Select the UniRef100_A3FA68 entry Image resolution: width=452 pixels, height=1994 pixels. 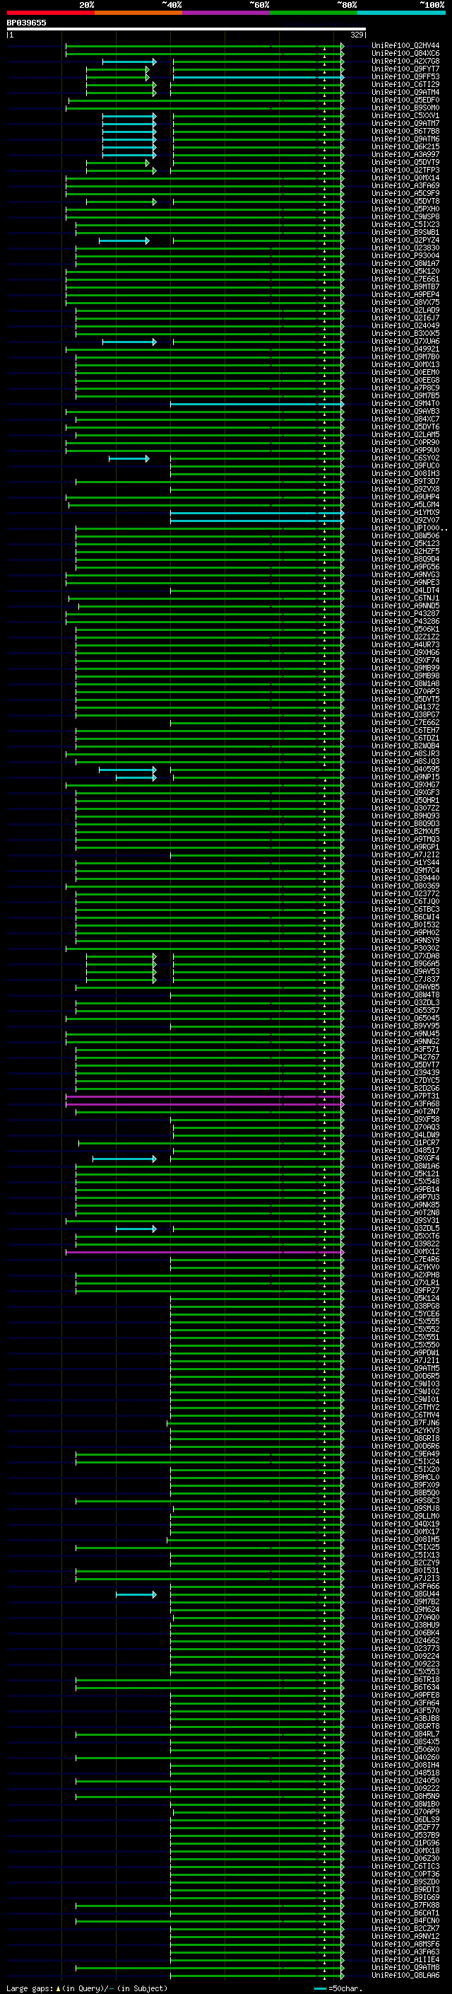click(x=405, y=1105)
